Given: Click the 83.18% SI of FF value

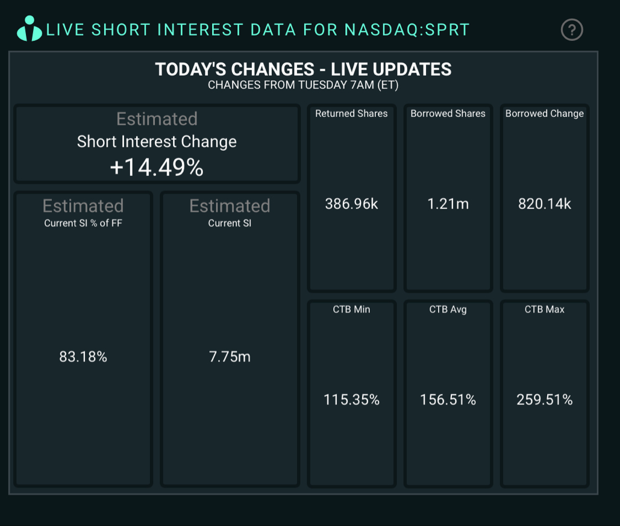Looking at the screenshot, I should pyautogui.click(x=83, y=357).
